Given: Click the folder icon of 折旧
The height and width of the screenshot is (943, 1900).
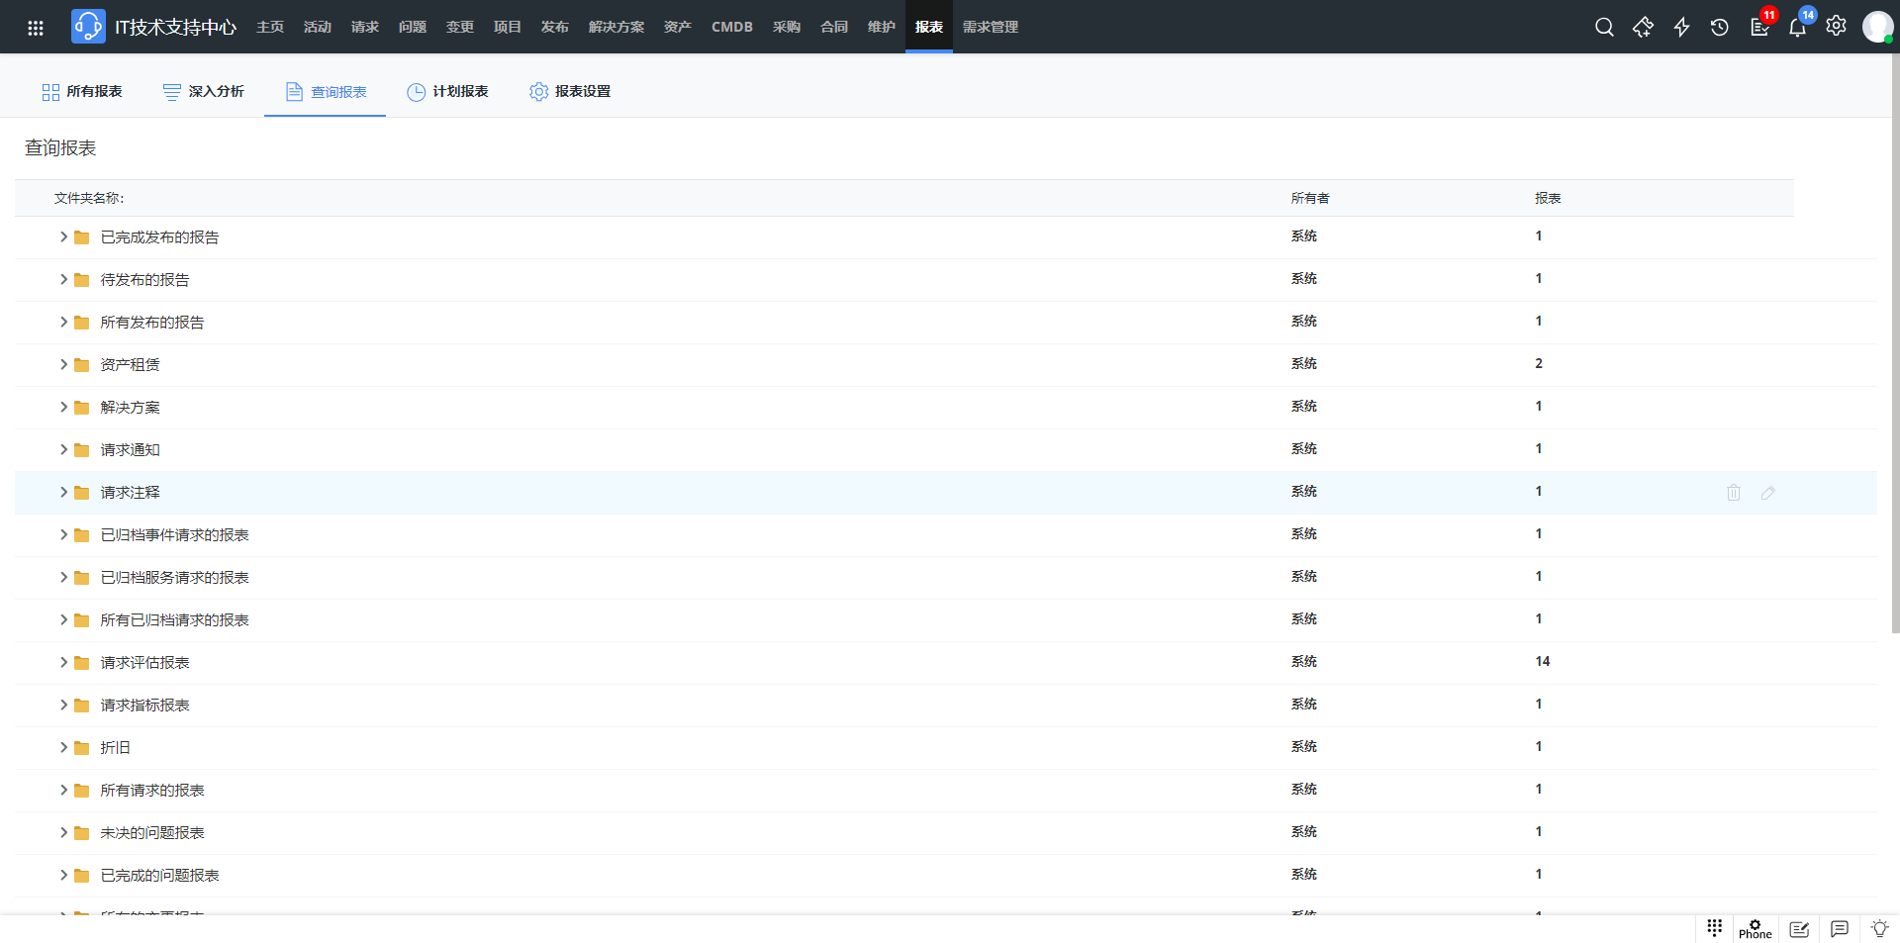Looking at the screenshot, I should (x=82, y=748).
